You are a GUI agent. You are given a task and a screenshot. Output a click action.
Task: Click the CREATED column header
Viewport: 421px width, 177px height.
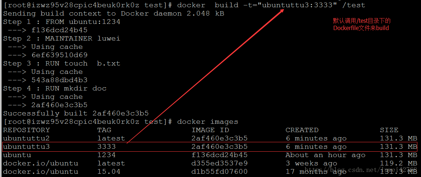[302, 130]
